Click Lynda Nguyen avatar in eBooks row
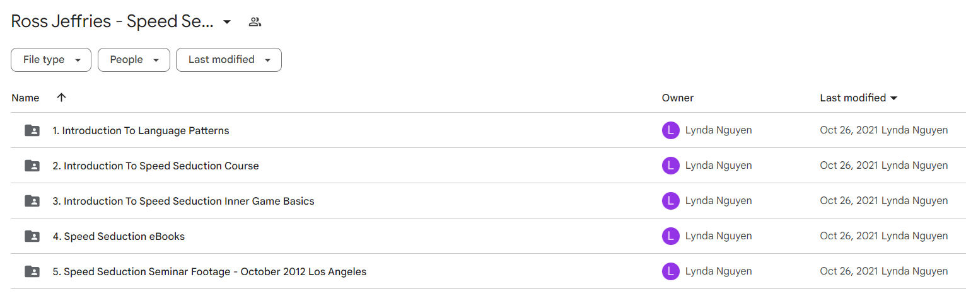The width and height of the screenshot is (966, 301). [670, 236]
